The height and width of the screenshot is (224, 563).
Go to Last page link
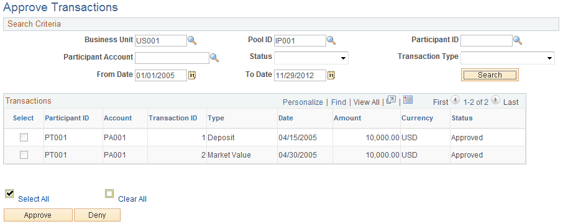click(x=511, y=102)
